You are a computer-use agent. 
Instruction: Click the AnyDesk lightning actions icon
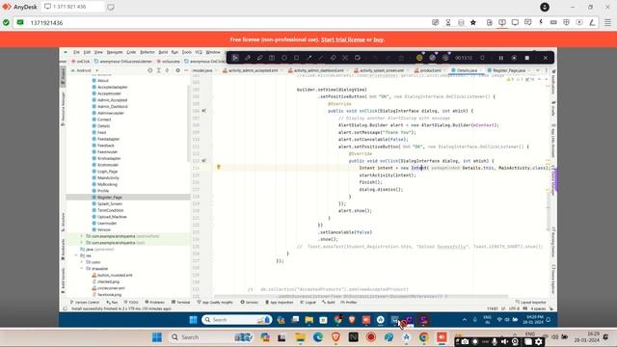pyautogui.click(x=541, y=22)
